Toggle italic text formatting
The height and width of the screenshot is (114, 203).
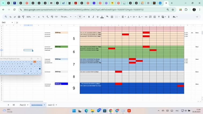click(93, 17)
